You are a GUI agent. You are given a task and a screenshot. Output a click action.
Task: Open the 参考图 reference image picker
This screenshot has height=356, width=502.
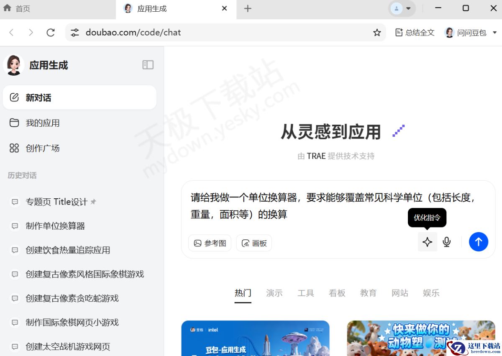[210, 243]
